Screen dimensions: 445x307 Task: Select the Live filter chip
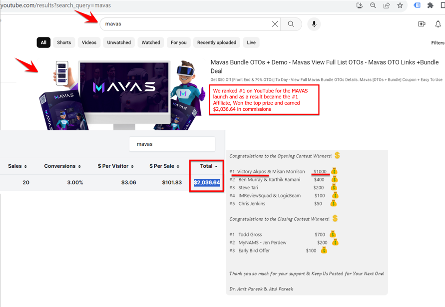[251, 42]
